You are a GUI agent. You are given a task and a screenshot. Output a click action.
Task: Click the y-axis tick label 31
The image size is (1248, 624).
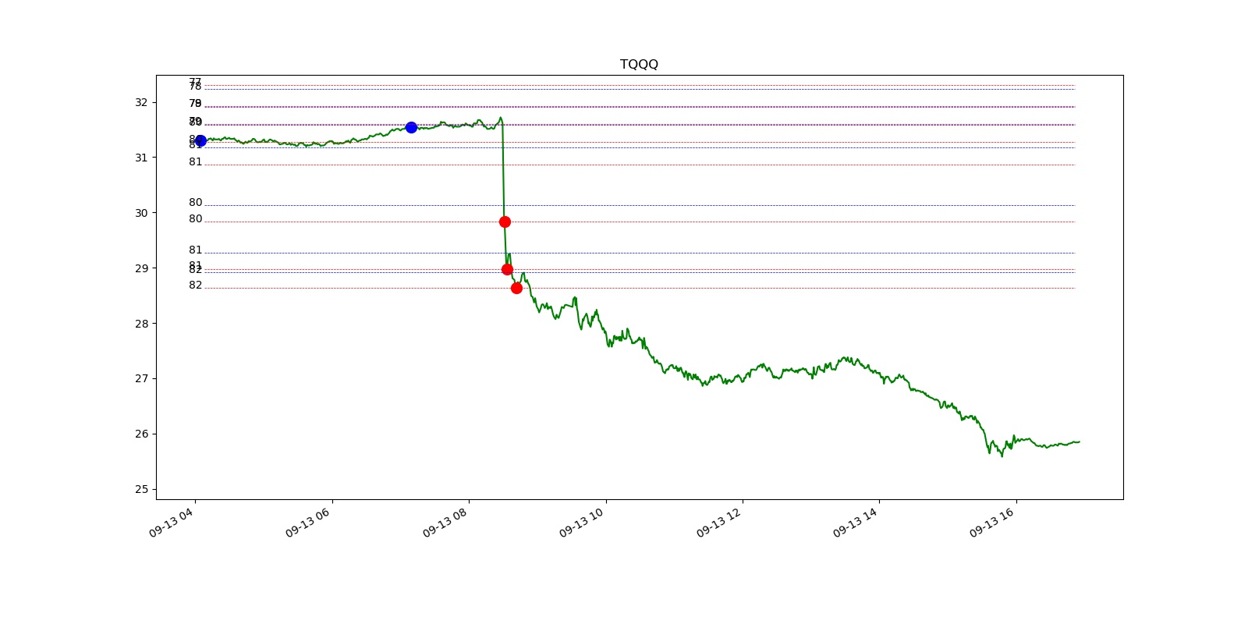[141, 158]
